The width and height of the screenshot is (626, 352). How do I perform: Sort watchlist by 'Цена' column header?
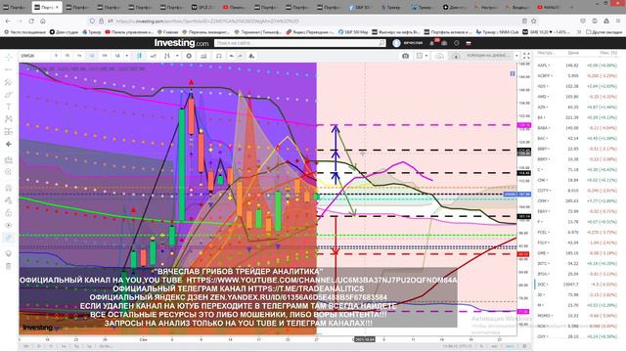573,53
